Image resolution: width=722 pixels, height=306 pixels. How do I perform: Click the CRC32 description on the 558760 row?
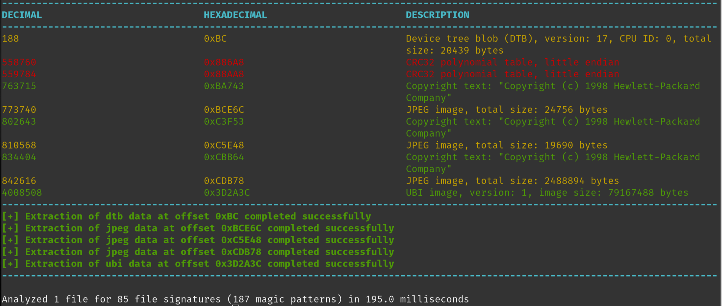click(513, 62)
